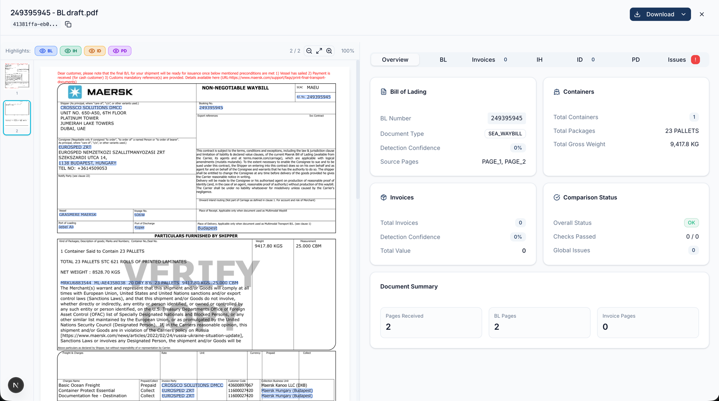Switch to the ID tab

click(x=585, y=60)
